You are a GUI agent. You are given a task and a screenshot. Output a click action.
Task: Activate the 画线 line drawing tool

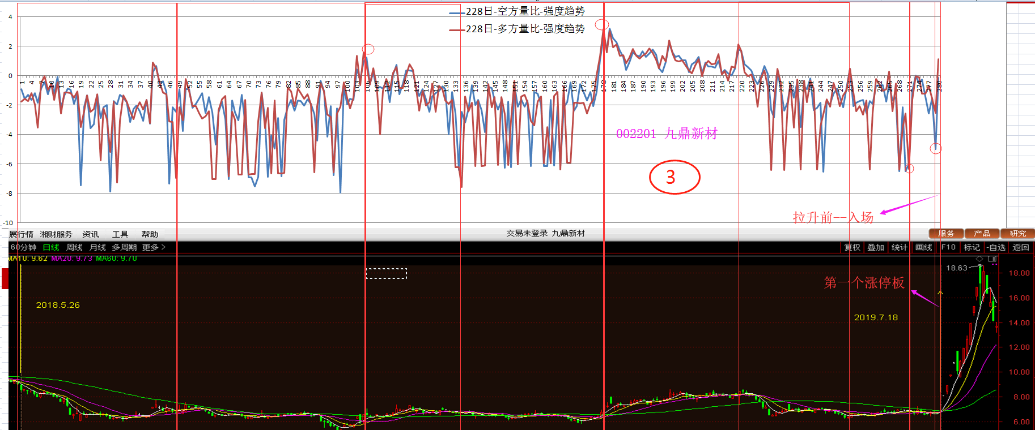[x=924, y=247]
